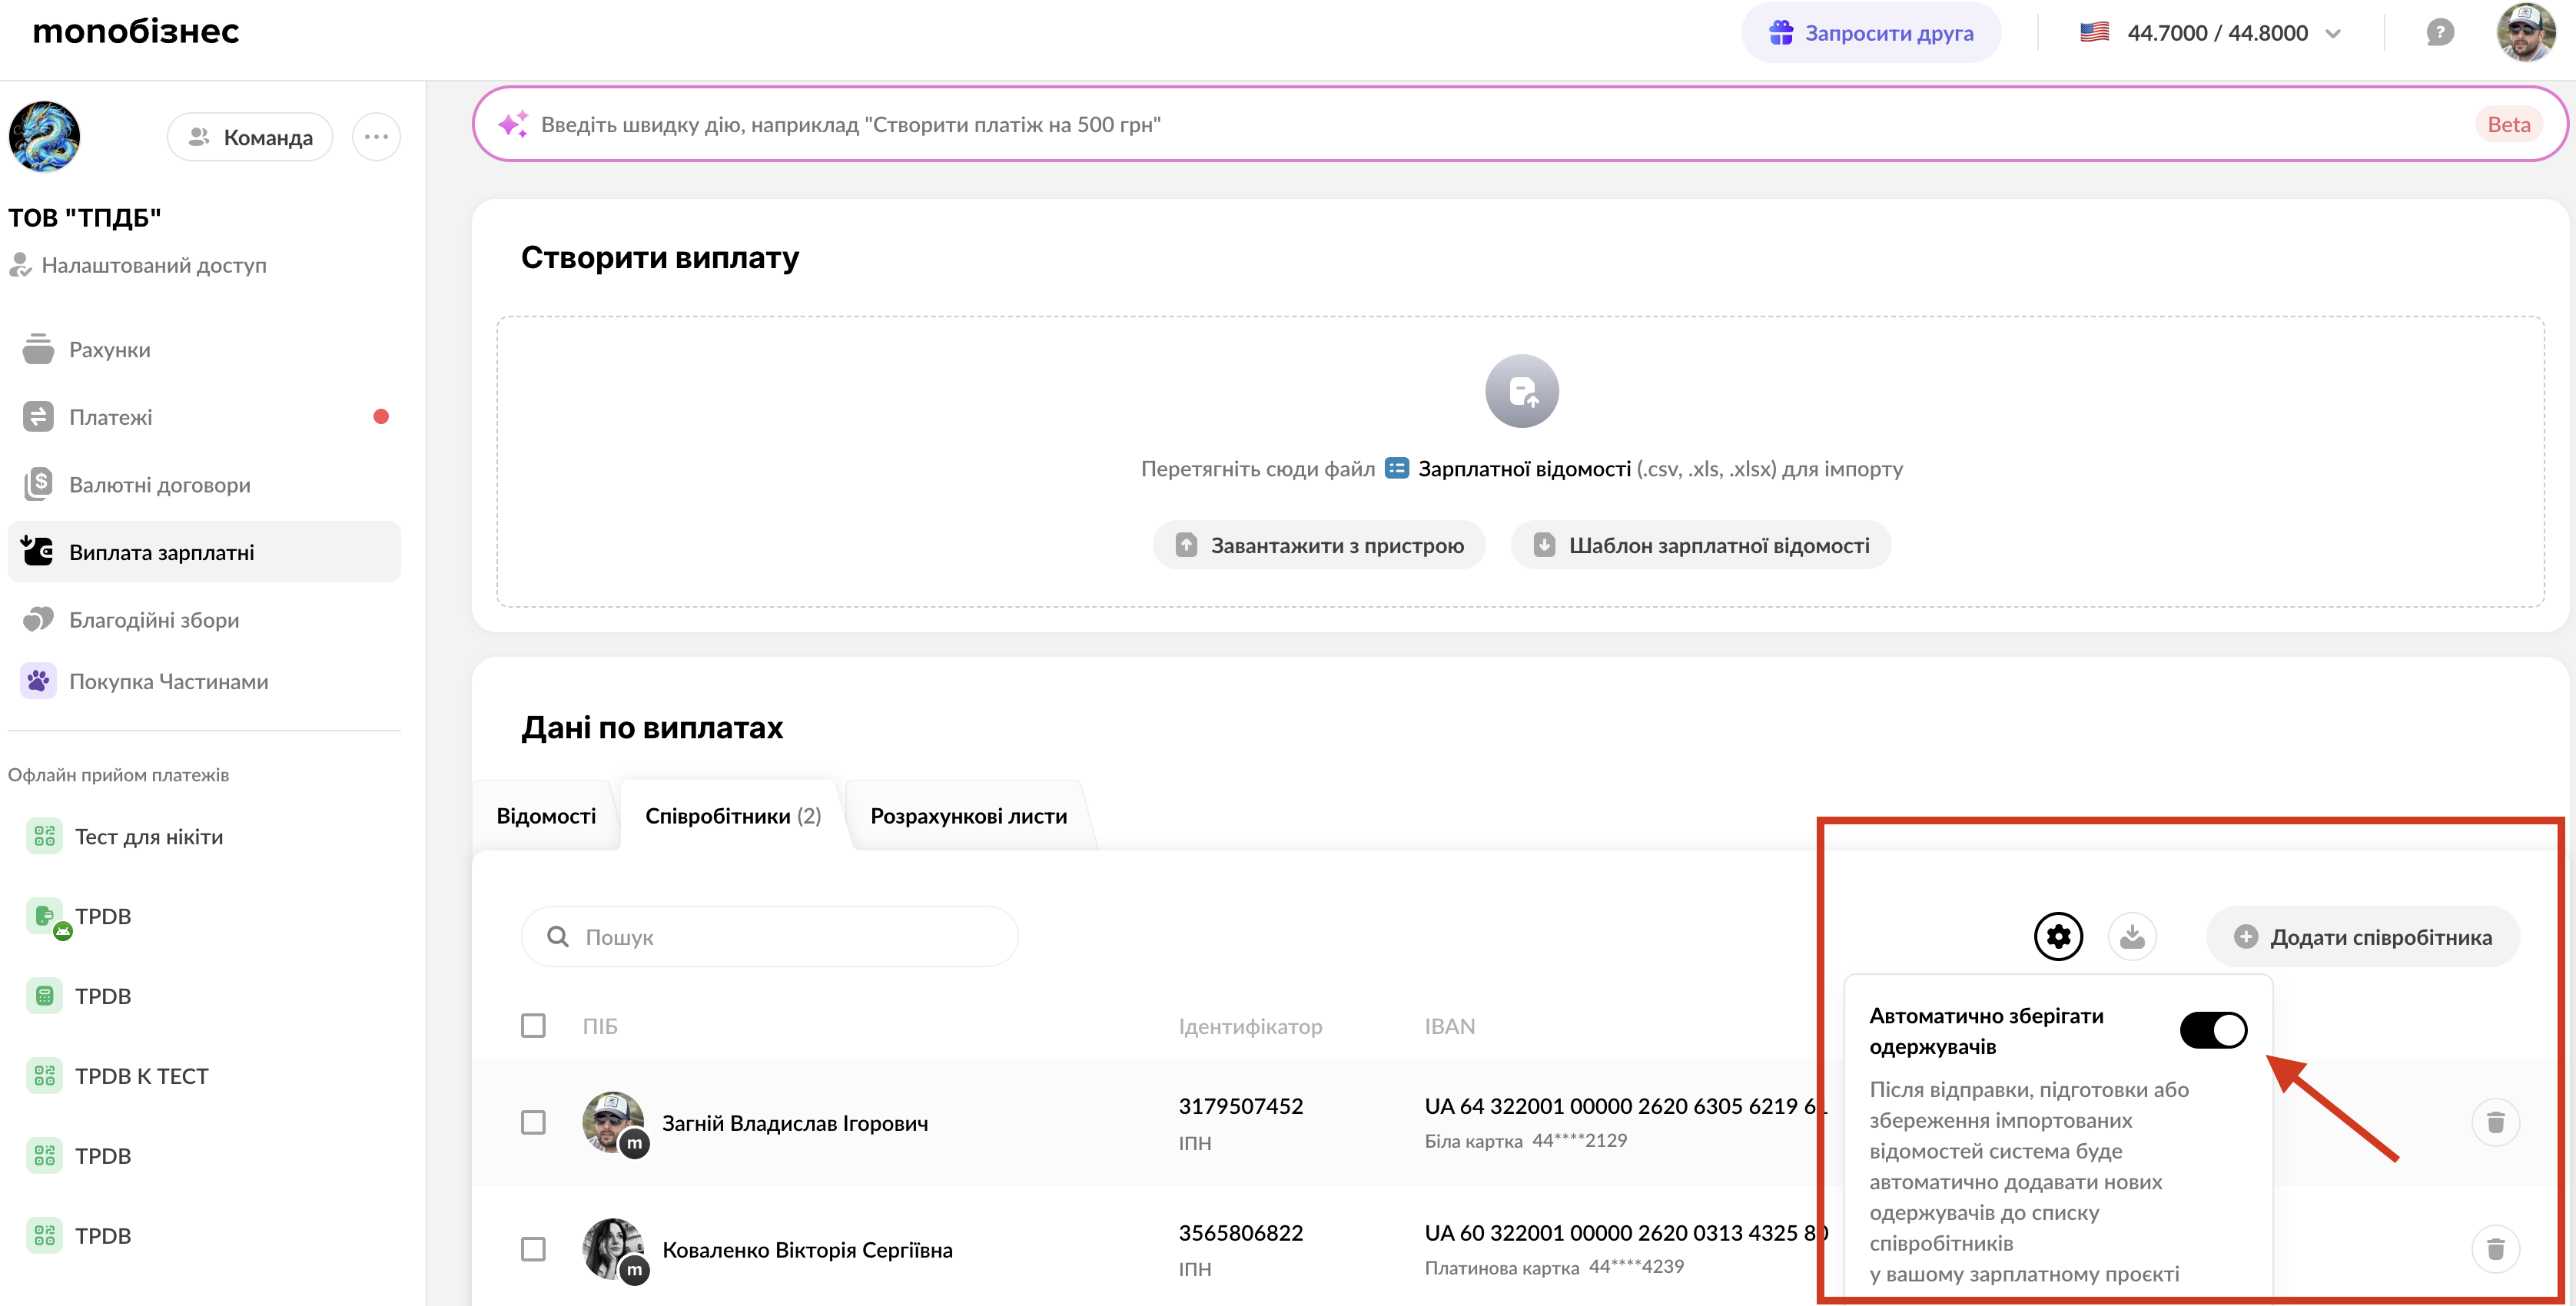Click Коваленко Вікторія Сергіївна avatar
This screenshot has width=2576, height=1306.
(613, 1250)
